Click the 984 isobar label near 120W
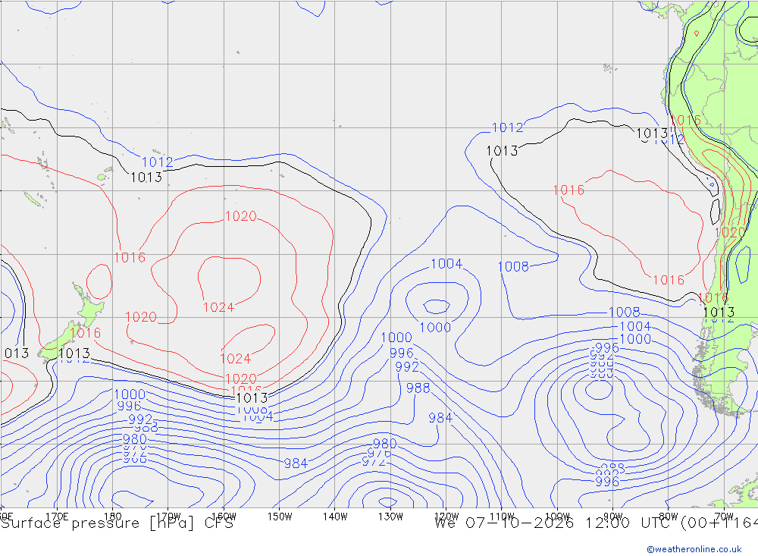 click(x=440, y=418)
